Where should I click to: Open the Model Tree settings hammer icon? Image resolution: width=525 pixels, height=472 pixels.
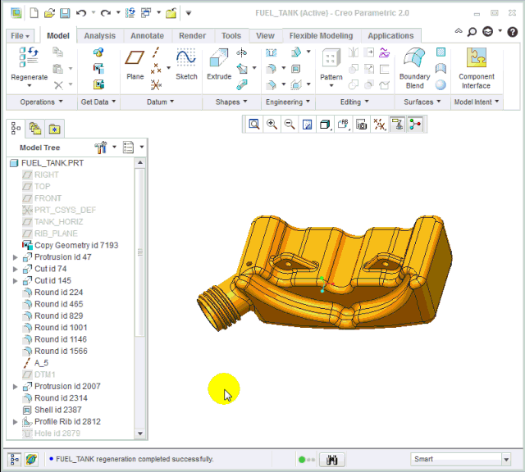click(101, 147)
